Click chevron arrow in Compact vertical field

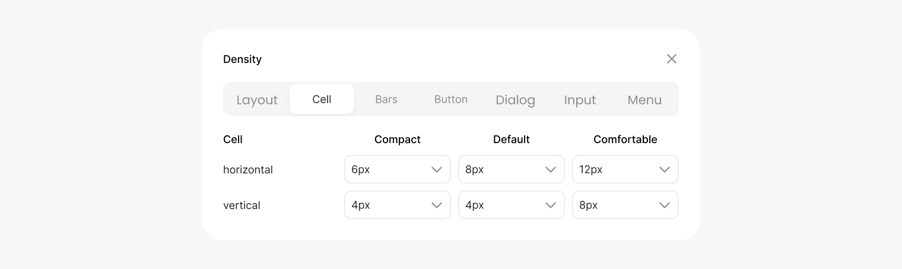click(x=437, y=205)
